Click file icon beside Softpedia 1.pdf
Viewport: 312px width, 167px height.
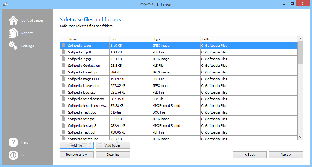63,52
